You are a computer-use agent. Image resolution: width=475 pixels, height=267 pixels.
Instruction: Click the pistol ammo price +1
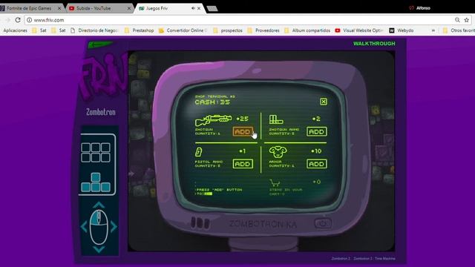243,151
